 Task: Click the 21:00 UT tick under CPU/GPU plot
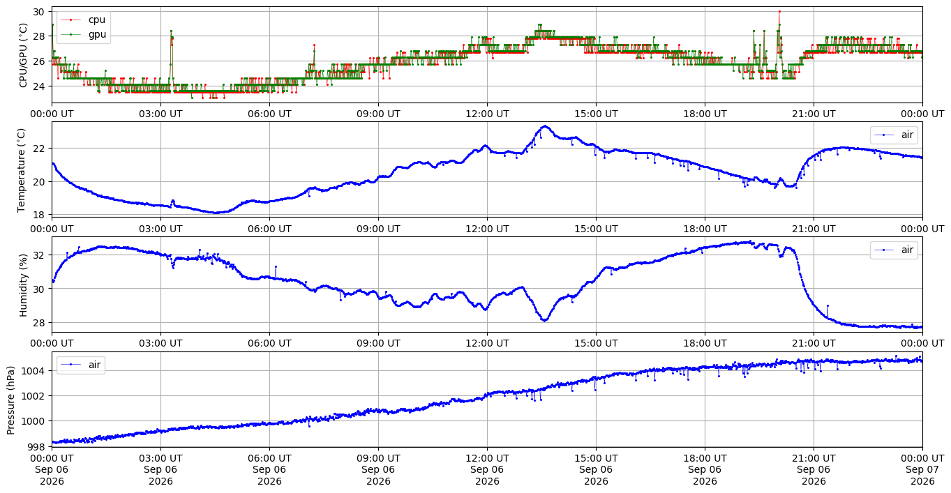click(x=814, y=113)
